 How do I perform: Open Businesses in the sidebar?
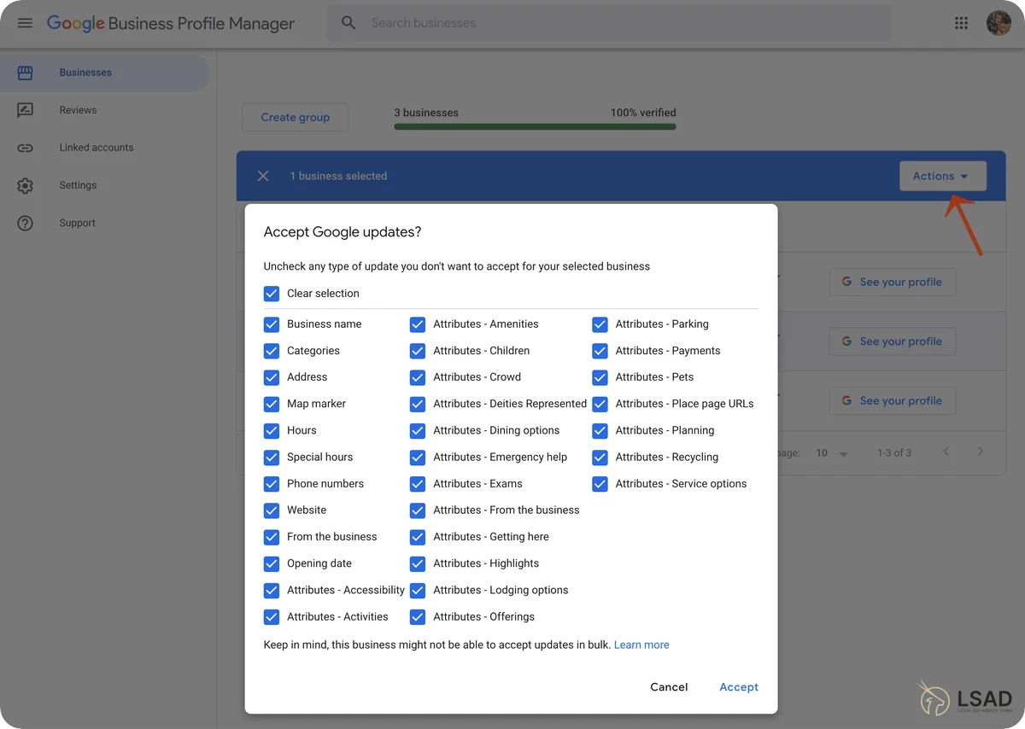coord(104,73)
